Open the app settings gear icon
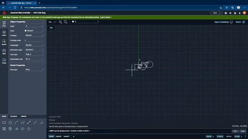 (x=230, y=13)
